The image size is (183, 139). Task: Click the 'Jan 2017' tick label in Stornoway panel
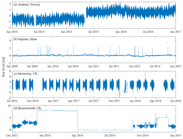(53, 101)
